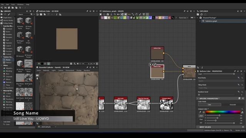This screenshot has width=246, height=138.
Task: Open the Pixel Ratio dropdown
Action: [220, 81]
